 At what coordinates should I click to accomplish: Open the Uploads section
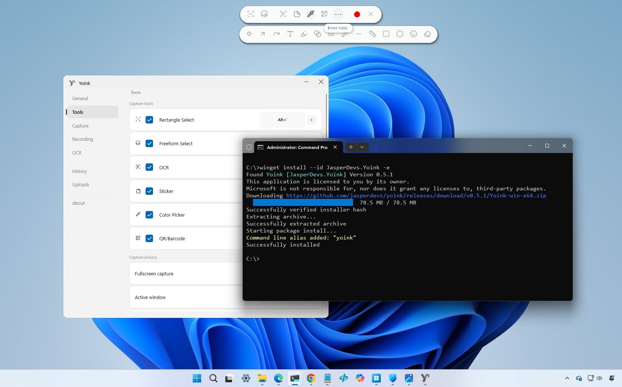(x=93, y=184)
